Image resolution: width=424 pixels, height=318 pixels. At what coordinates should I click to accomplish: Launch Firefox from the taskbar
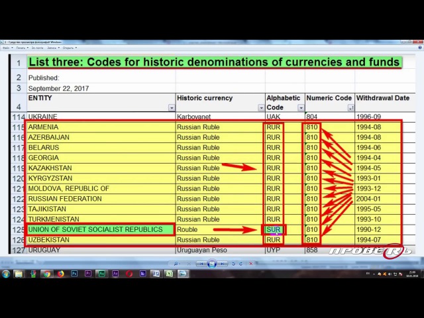(60, 274)
